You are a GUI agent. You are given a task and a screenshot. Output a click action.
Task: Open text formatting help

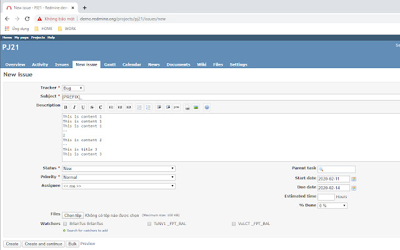pos(207,107)
